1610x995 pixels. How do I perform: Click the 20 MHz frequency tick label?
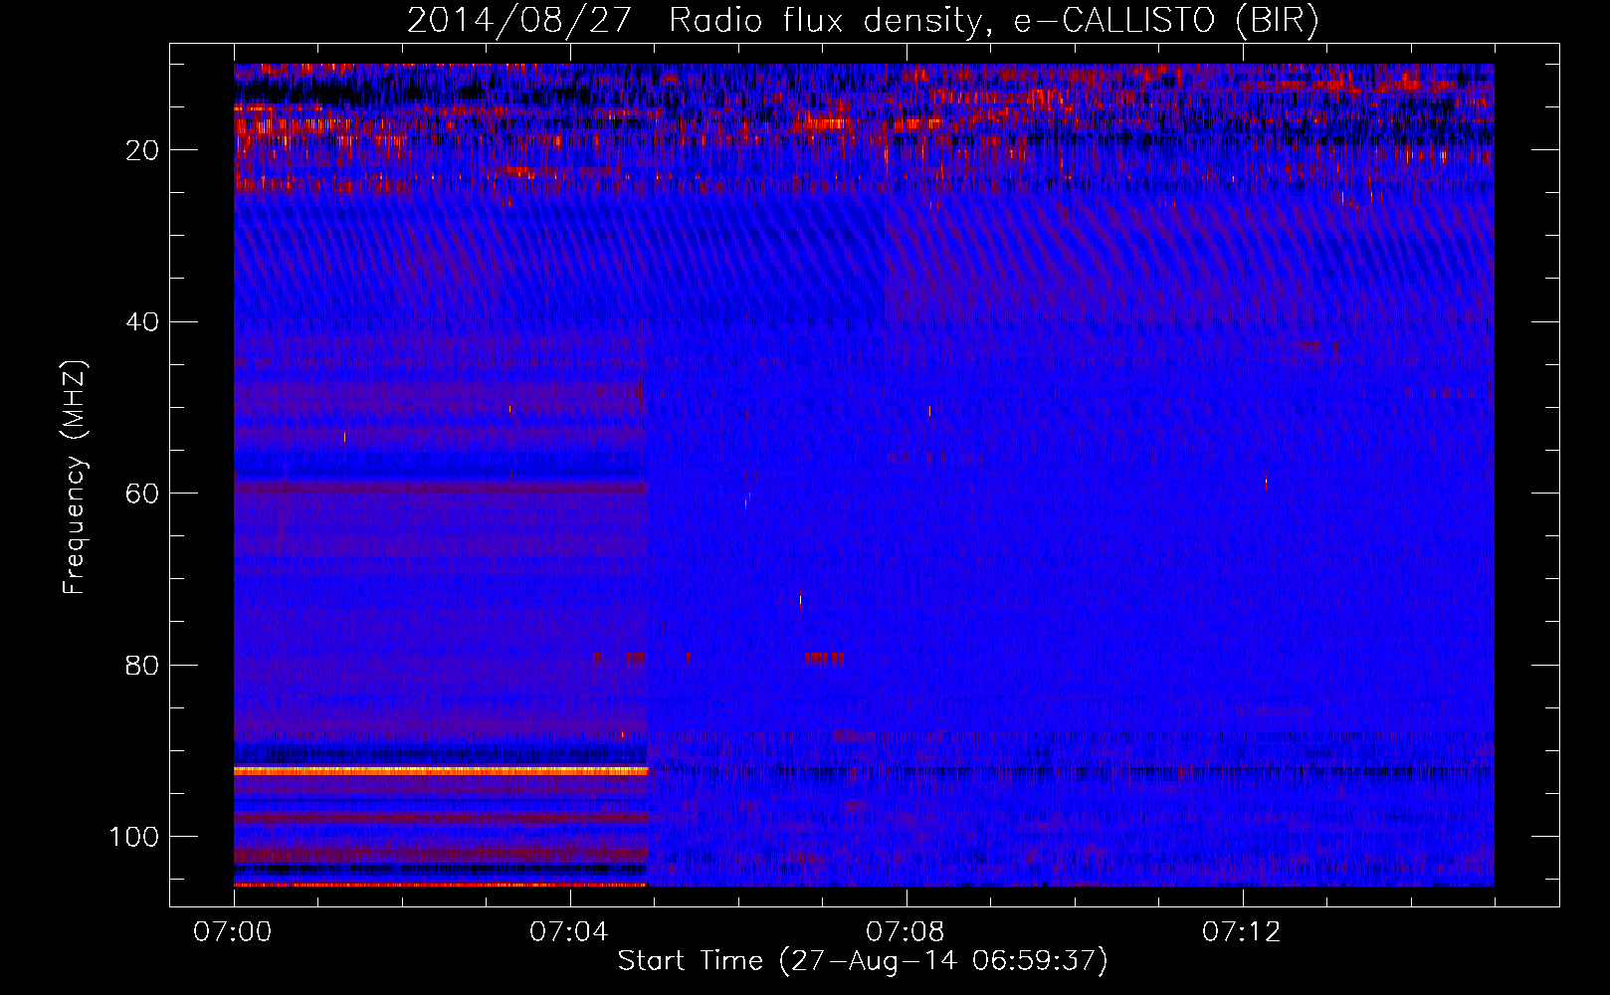coord(142,150)
